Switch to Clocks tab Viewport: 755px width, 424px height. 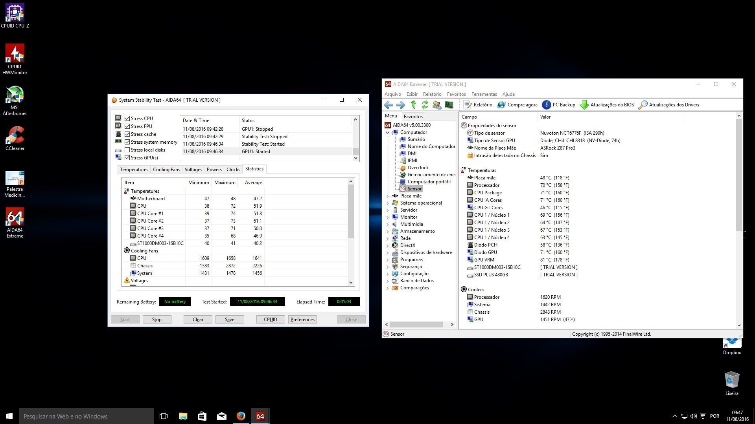[233, 170]
